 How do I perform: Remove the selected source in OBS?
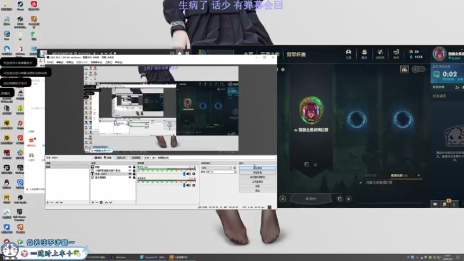(97, 202)
